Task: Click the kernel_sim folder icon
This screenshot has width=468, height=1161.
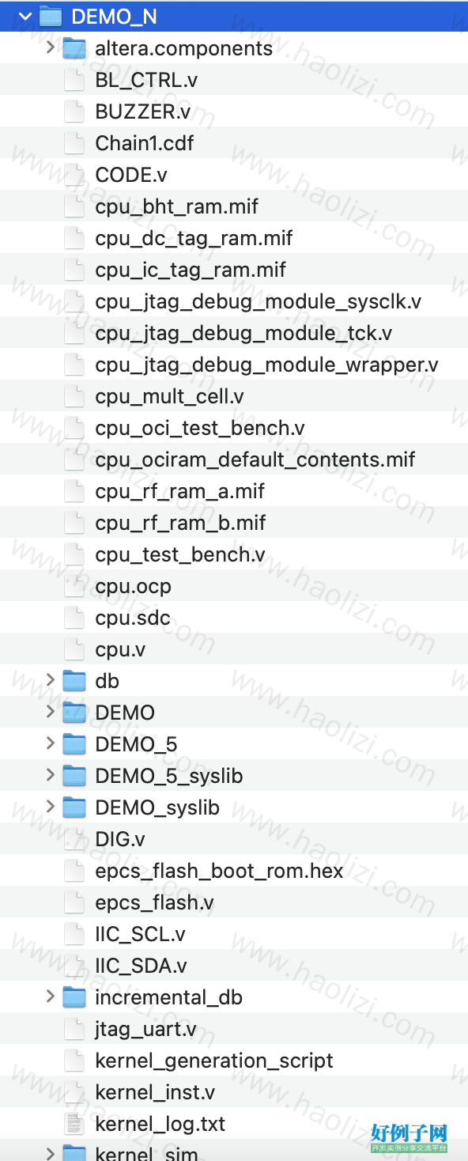Action: (x=74, y=1152)
